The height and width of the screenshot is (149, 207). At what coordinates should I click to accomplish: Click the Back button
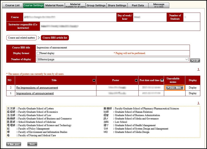coord(32,144)
